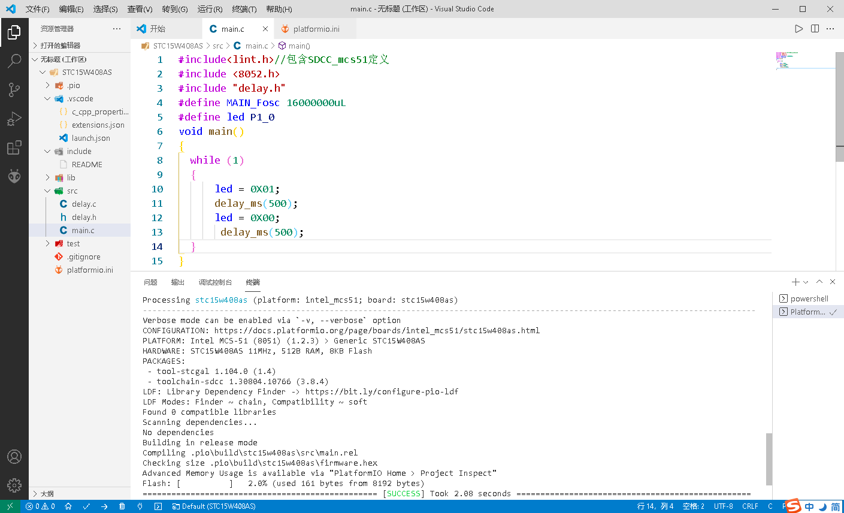Image resolution: width=844 pixels, height=513 pixels.
Task: Open the Search view in activity bar
Action: coord(14,61)
